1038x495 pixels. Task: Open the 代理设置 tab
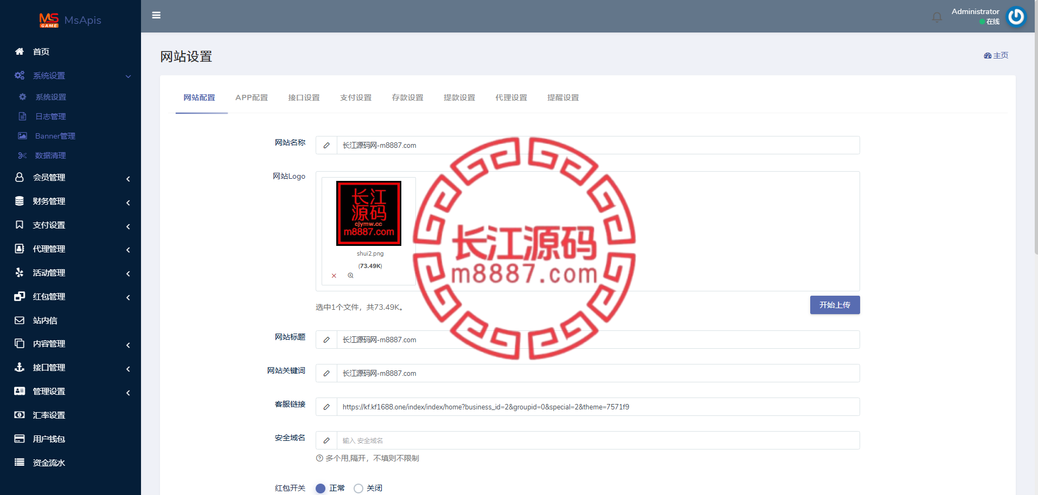click(511, 97)
